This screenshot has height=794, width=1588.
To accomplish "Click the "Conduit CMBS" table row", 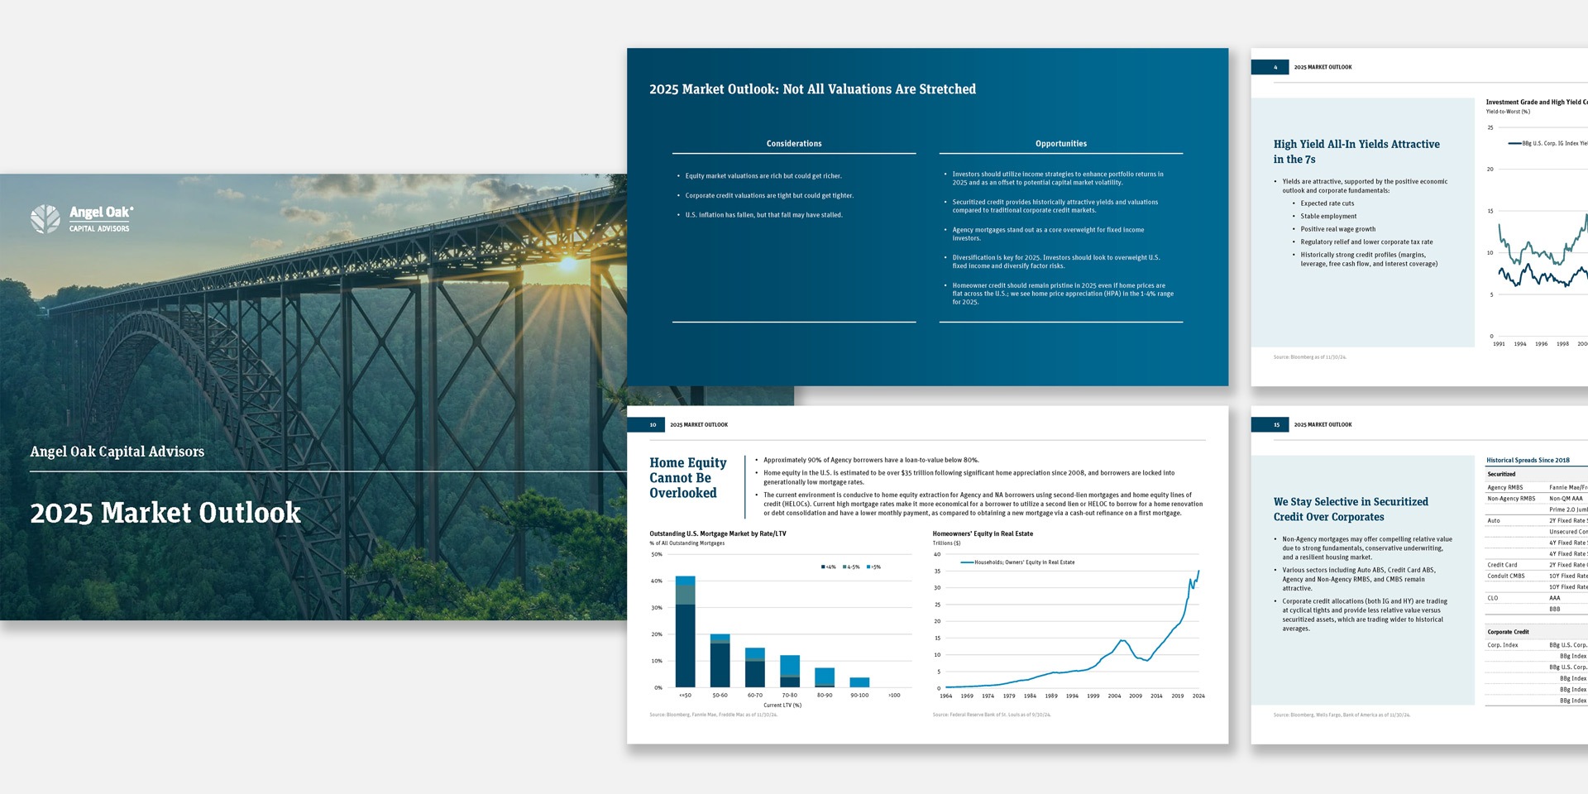I will click(x=1537, y=576).
